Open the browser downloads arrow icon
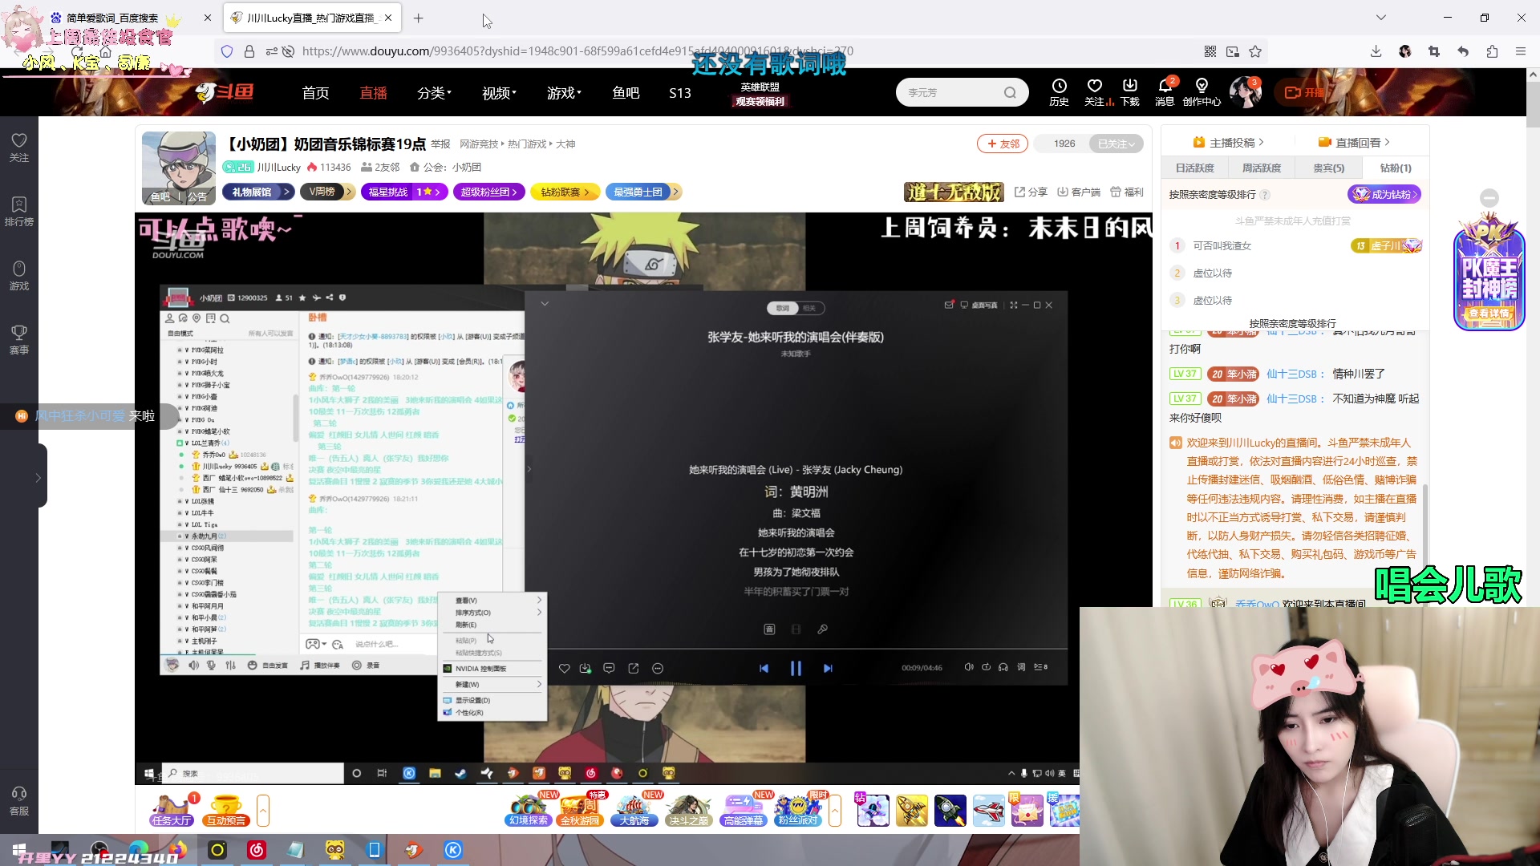This screenshot has height=866, width=1540. point(1376,51)
